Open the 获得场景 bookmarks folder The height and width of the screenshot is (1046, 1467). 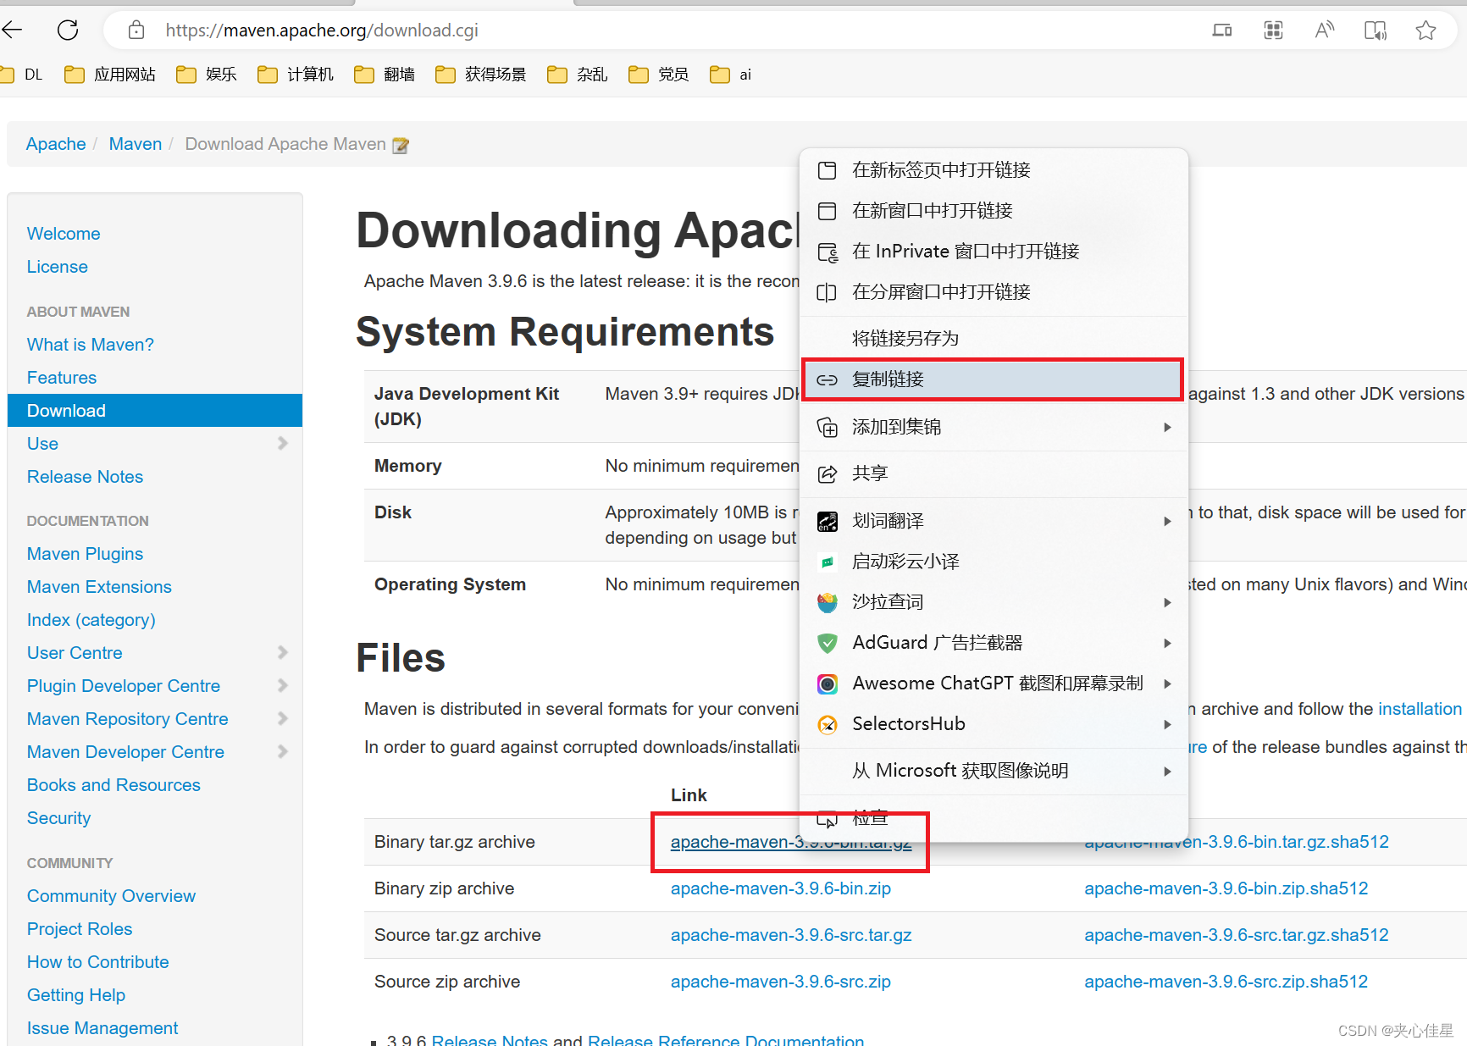coord(481,75)
